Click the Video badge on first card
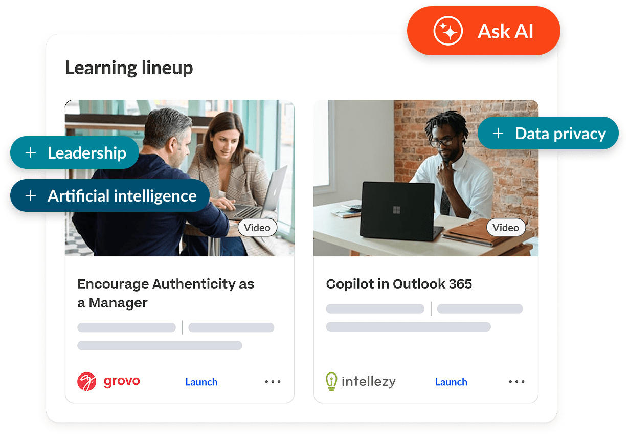Viewport: 629px width, 440px height. click(257, 228)
